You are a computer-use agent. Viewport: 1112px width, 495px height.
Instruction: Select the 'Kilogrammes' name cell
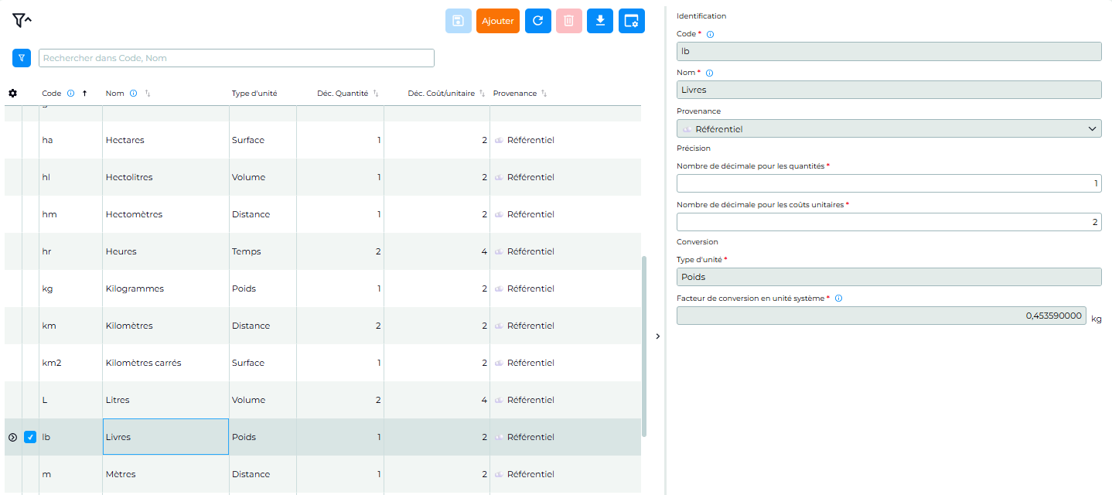166,288
